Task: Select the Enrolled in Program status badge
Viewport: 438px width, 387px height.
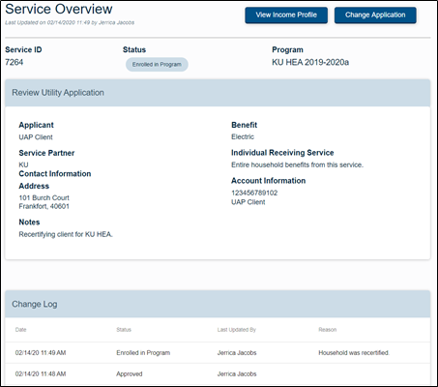Action: (x=157, y=65)
